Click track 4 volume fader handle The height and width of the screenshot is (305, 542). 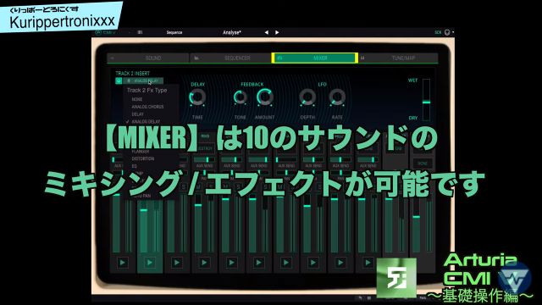point(198,205)
